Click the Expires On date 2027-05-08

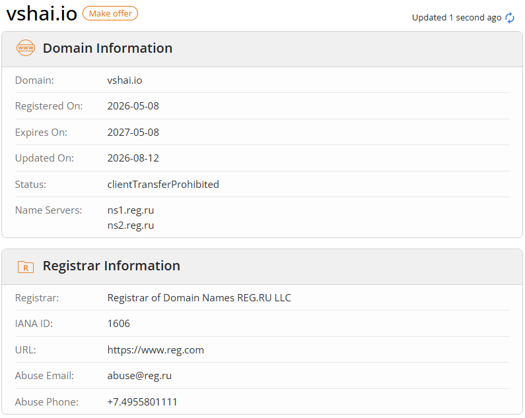(133, 133)
